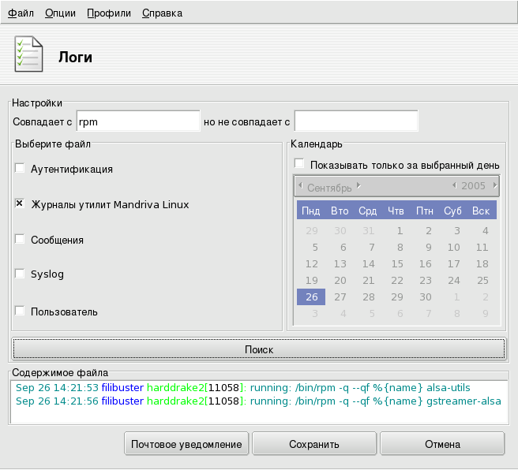
Task: Click the Сохранить button
Action: pyautogui.click(x=313, y=444)
